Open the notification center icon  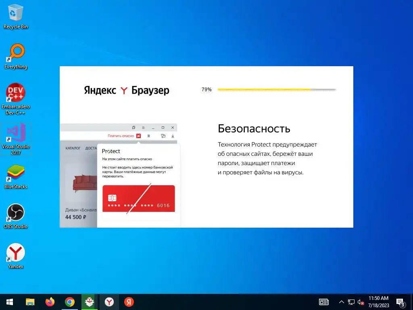point(400,302)
